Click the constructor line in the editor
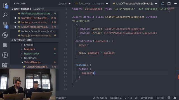This screenshot has height=100, width=179. 94,41
